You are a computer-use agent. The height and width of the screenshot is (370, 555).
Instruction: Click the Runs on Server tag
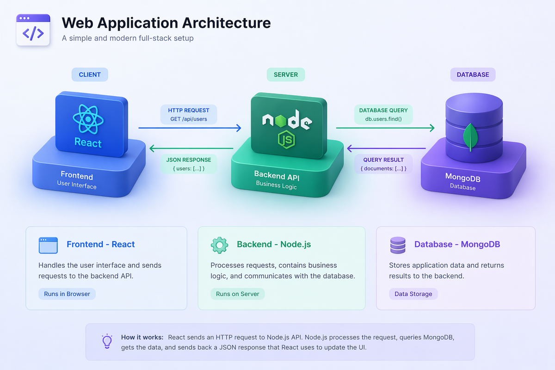coord(238,294)
